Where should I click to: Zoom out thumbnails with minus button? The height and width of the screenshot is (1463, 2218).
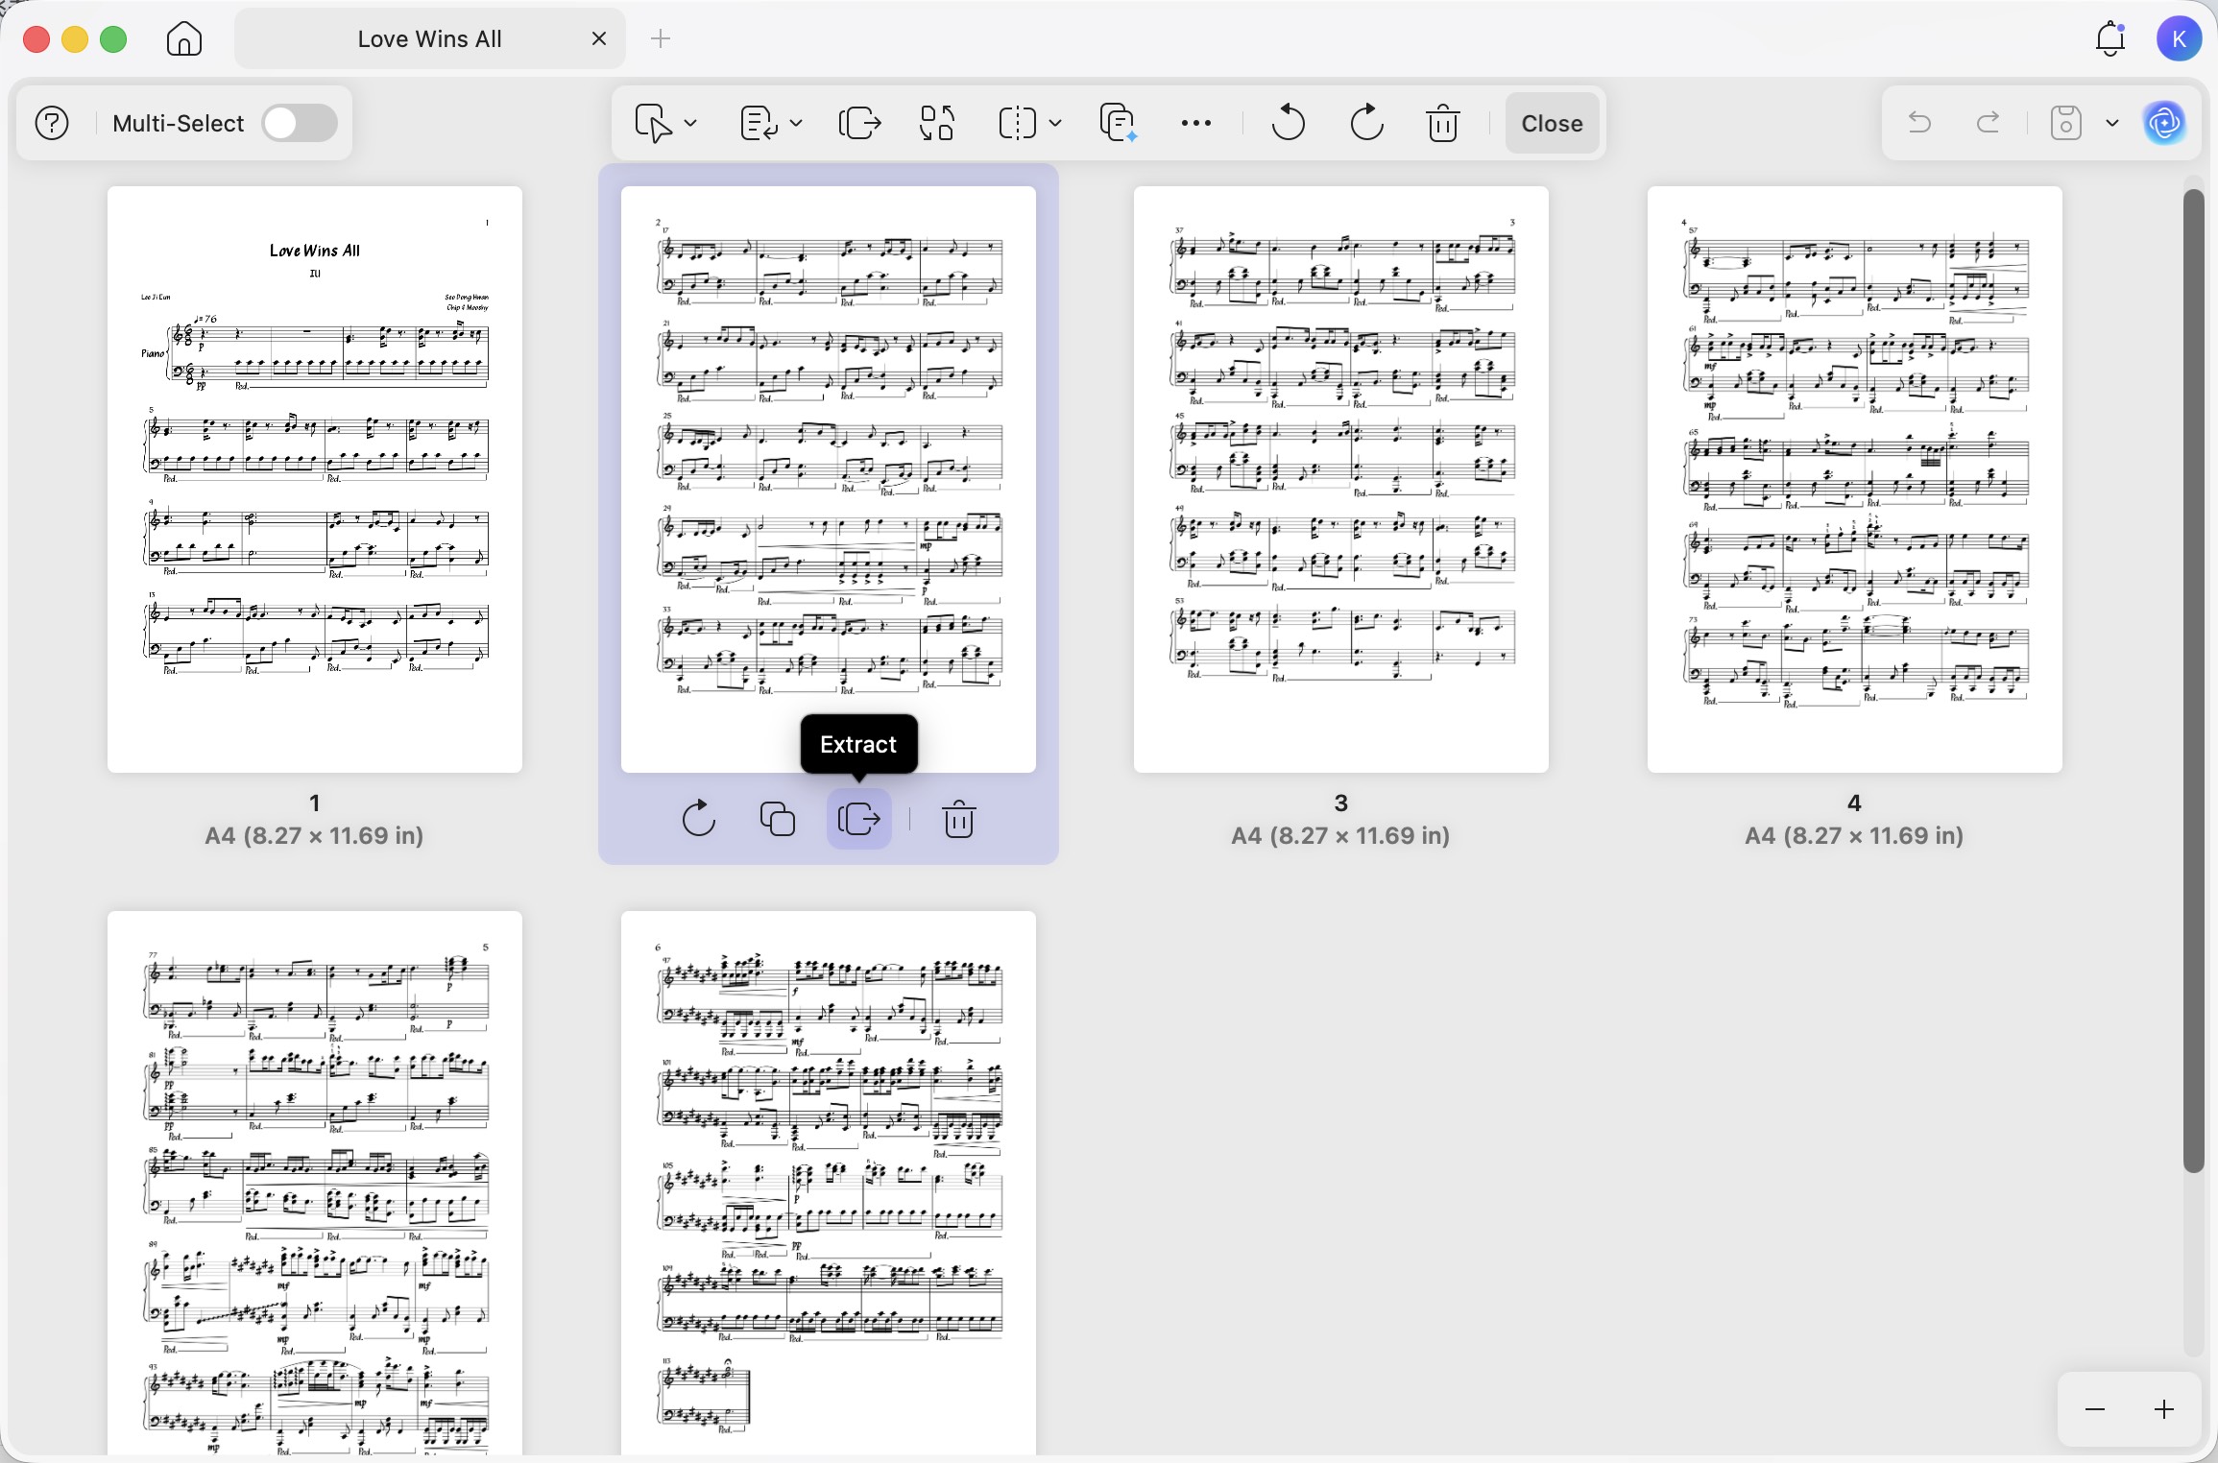(2095, 1409)
